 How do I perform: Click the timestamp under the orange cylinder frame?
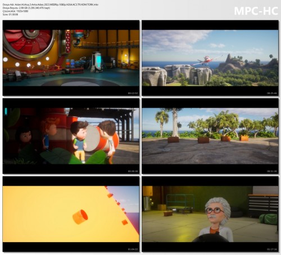point(133,249)
